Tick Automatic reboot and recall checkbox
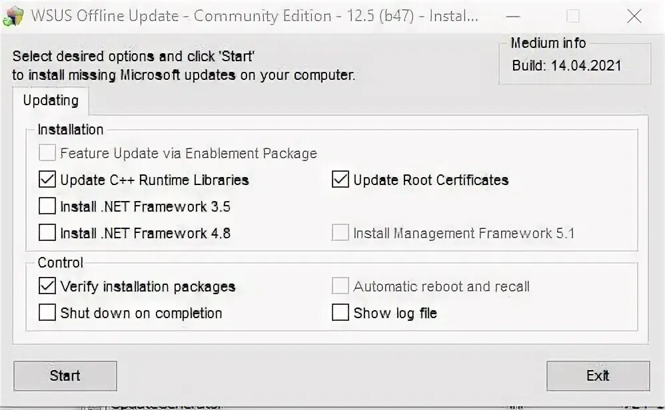The width and height of the screenshot is (665, 410). coord(340,286)
